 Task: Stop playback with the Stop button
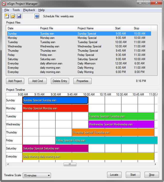pyautogui.click(x=152, y=175)
